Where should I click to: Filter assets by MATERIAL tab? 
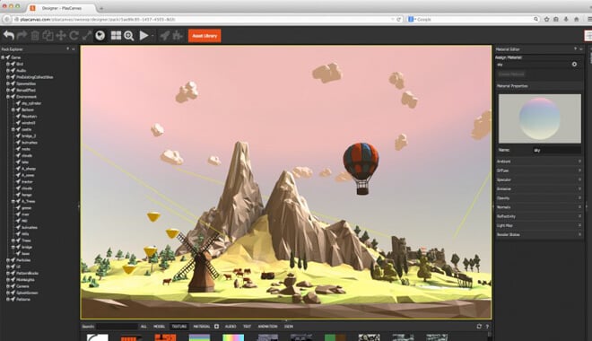(x=202, y=327)
